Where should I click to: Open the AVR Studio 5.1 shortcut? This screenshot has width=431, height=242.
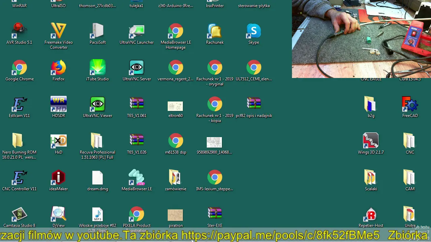(x=19, y=34)
